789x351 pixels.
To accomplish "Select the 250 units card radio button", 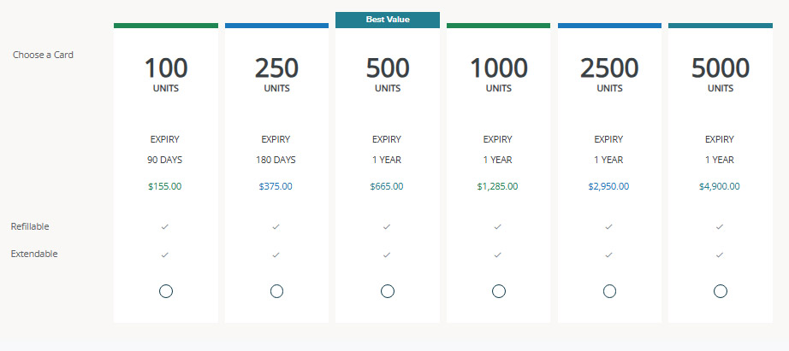I will [276, 291].
